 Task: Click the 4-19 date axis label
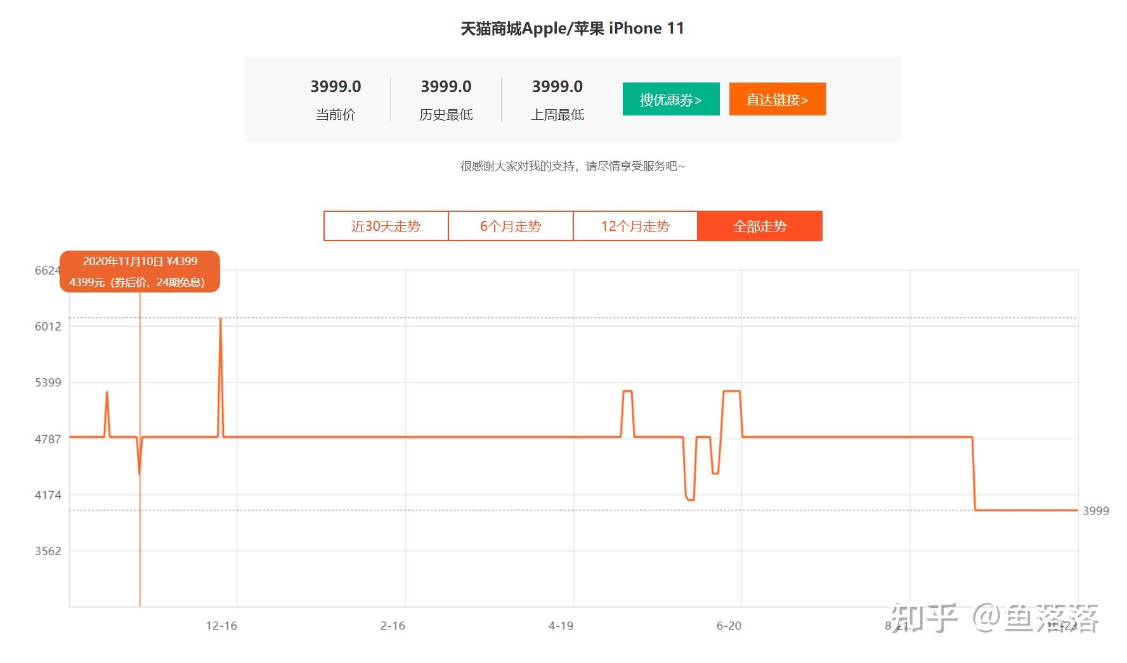[x=561, y=626]
